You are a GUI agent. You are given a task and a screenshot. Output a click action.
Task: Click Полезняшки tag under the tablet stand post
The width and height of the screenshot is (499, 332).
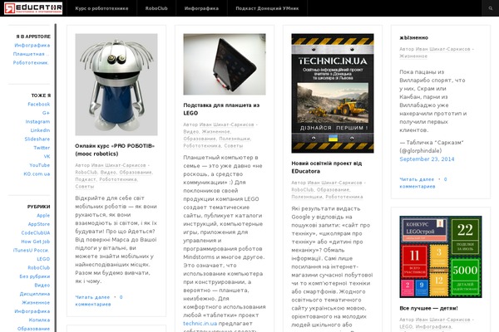point(235,139)
